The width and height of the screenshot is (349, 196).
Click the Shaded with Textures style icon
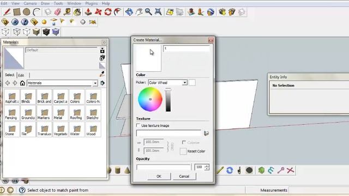(x=46, y=32)
